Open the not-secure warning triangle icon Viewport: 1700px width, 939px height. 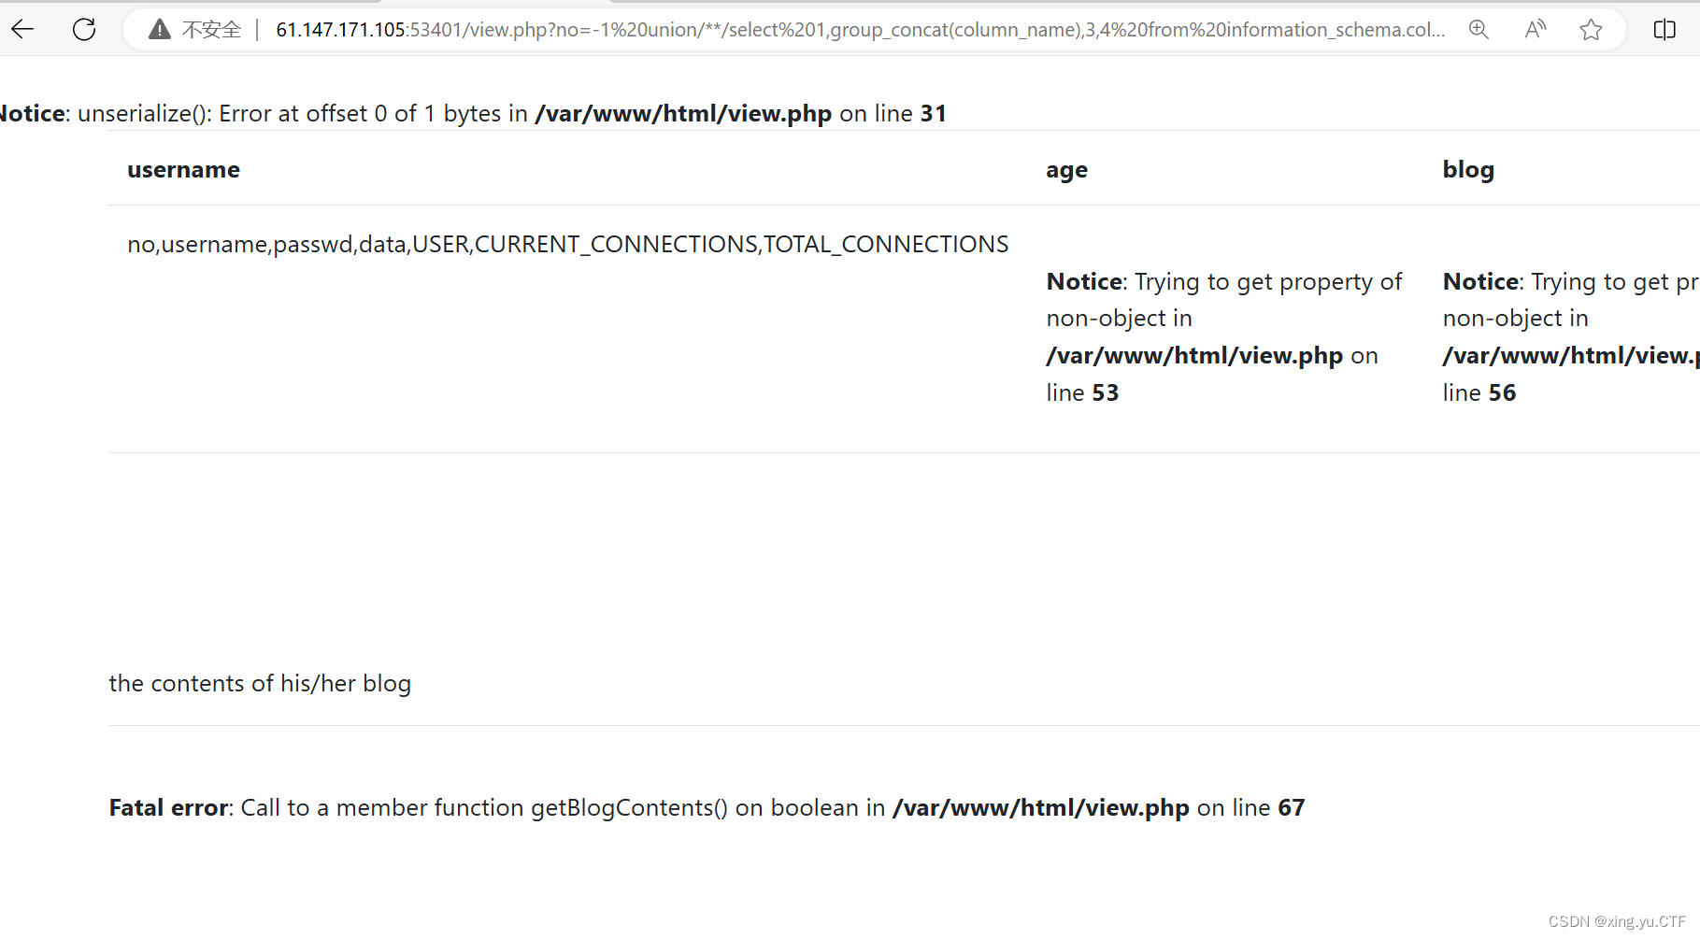(x=160, y=30)
